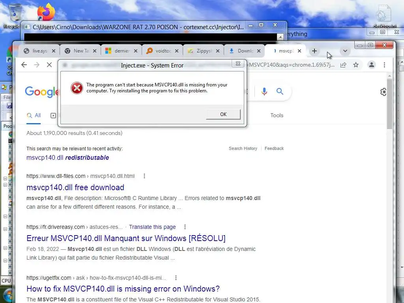The image size is (404, 303).
Task: Start Google voice search microphone
Action: (x=264, y=91)
